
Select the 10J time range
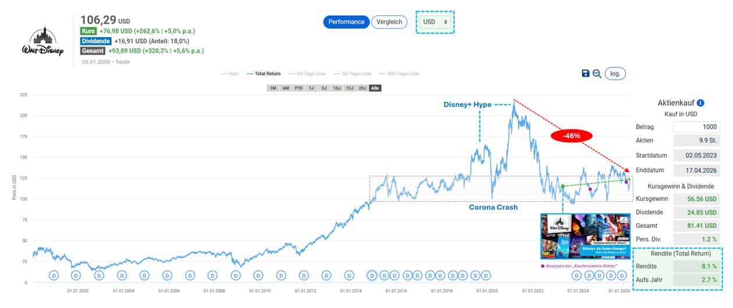click(x=337, y=88)
